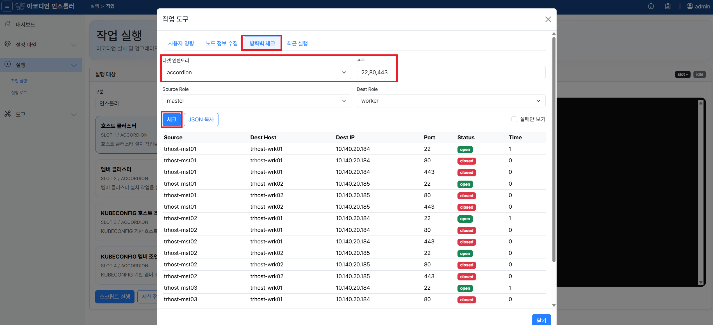The image size is (713, 325).
Task: Click the 실행 breadcrumb link
Action: pos(95,6)
